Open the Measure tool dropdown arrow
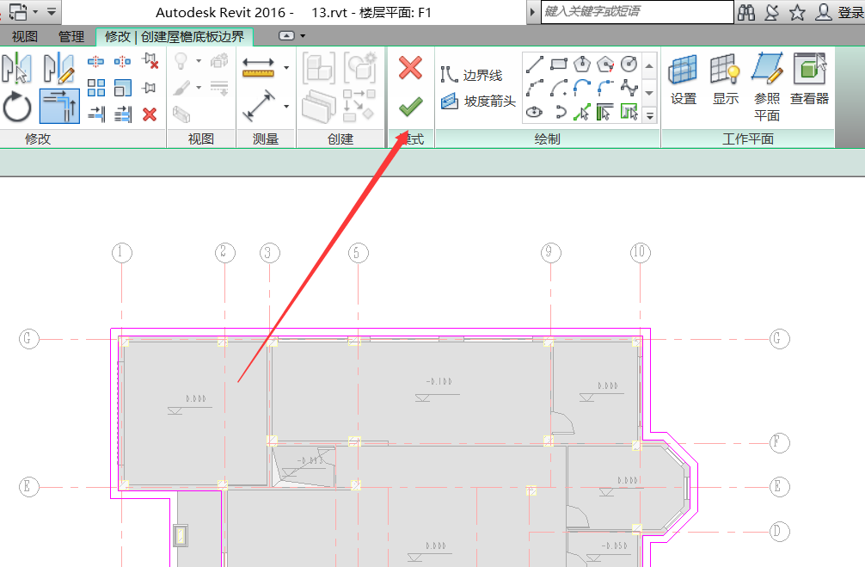 (x=286, y=67)
